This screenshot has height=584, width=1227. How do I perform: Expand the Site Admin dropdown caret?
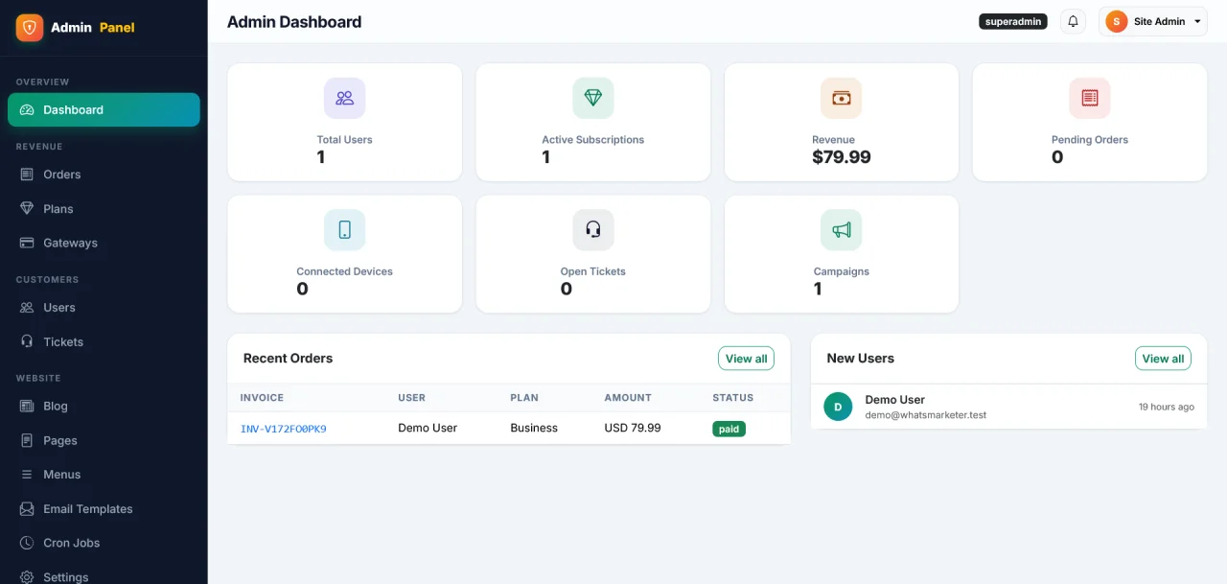(x=1197, y=21)
